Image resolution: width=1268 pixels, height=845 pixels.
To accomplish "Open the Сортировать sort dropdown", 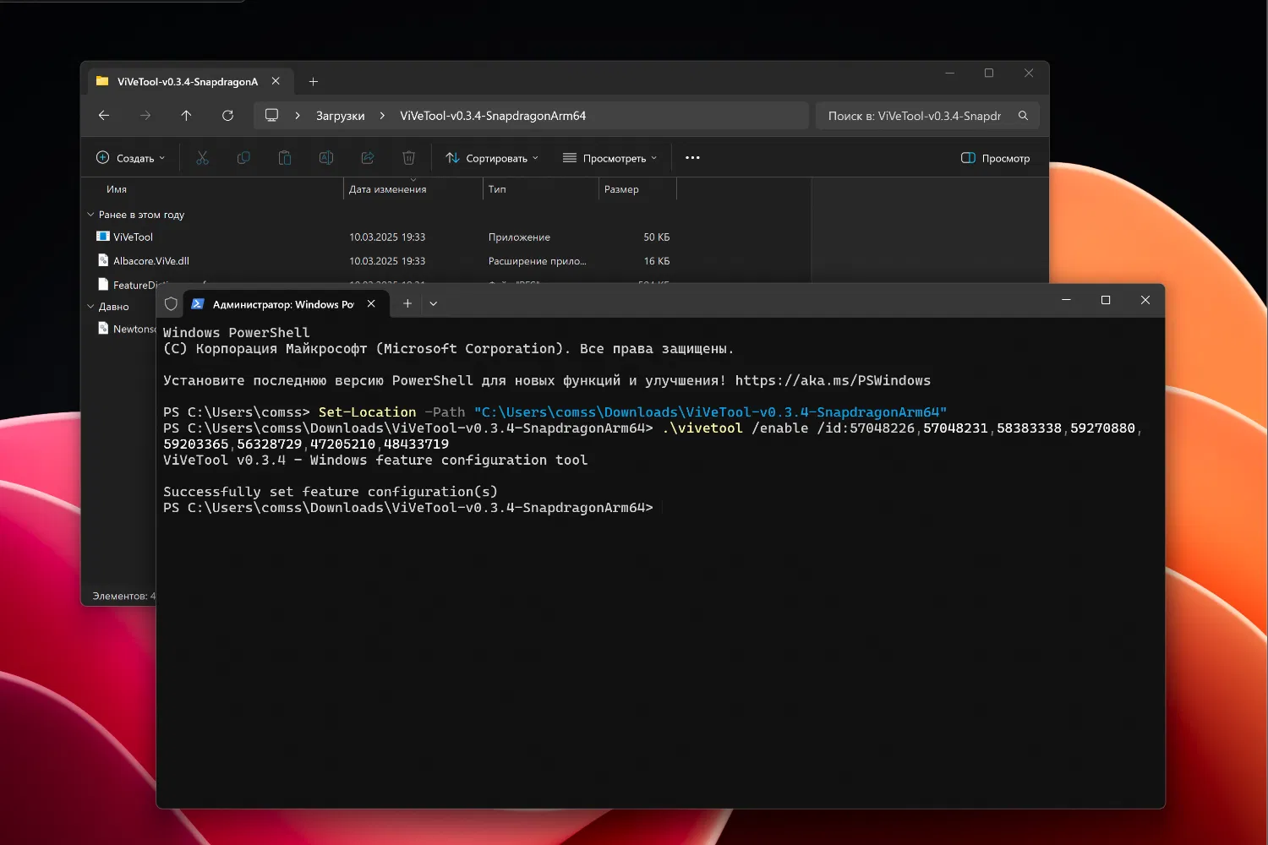I will pyautogui.click(x=492, y=158).
